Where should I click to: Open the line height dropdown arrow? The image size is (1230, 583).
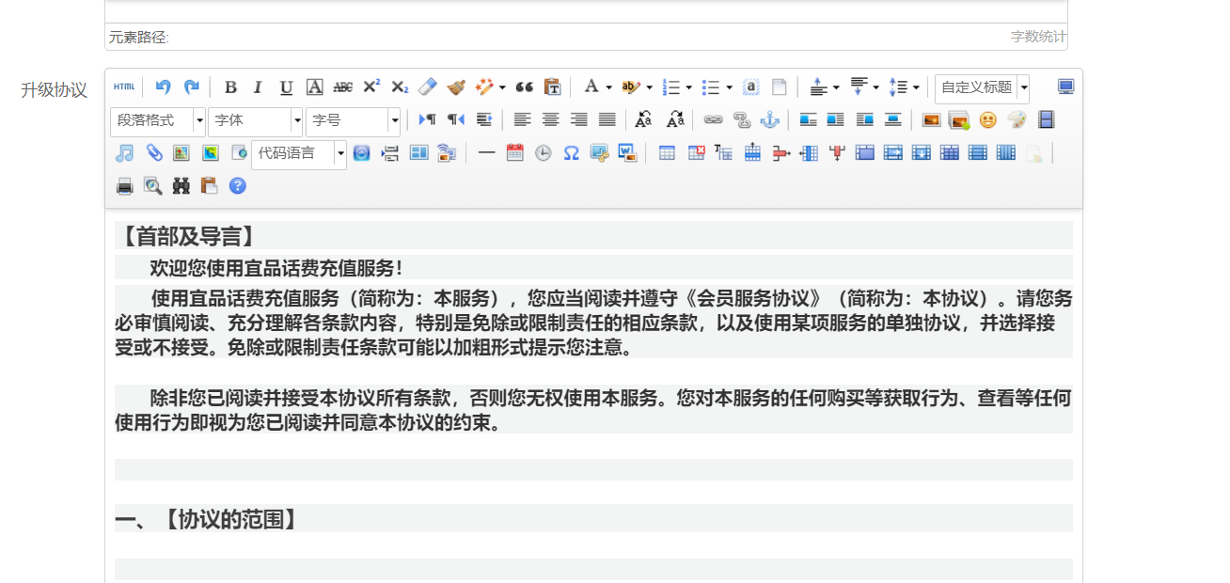coord(916,87)
